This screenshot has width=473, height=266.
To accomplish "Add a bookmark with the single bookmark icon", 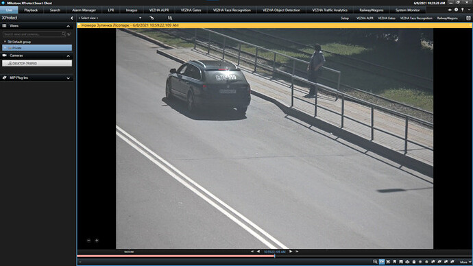I will (395, 262).
